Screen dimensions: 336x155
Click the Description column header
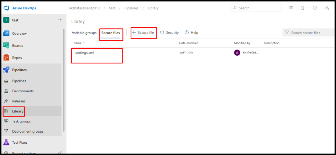click(x=272, y=43)
